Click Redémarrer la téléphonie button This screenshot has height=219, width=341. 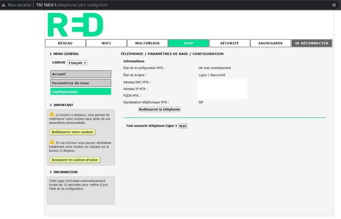(x=159, y=109)
